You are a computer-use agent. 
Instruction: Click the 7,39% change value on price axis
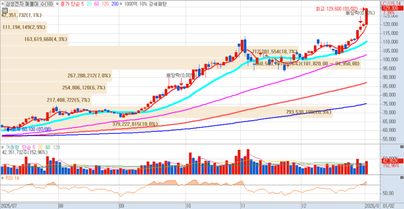(389, 13)
